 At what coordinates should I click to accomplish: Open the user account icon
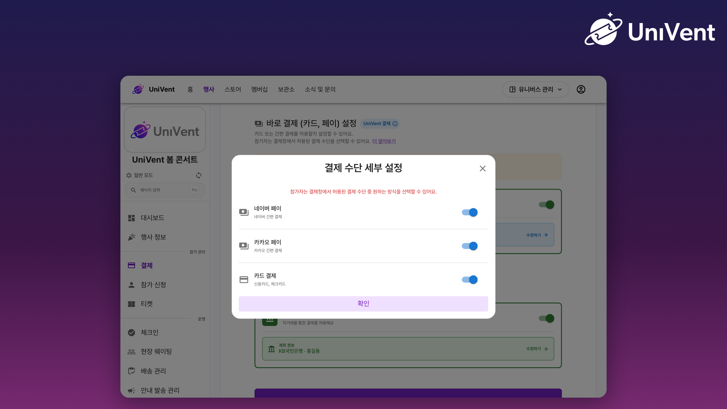581,89
